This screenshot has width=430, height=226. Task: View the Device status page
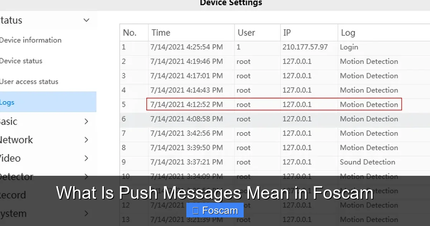[21, 61]
